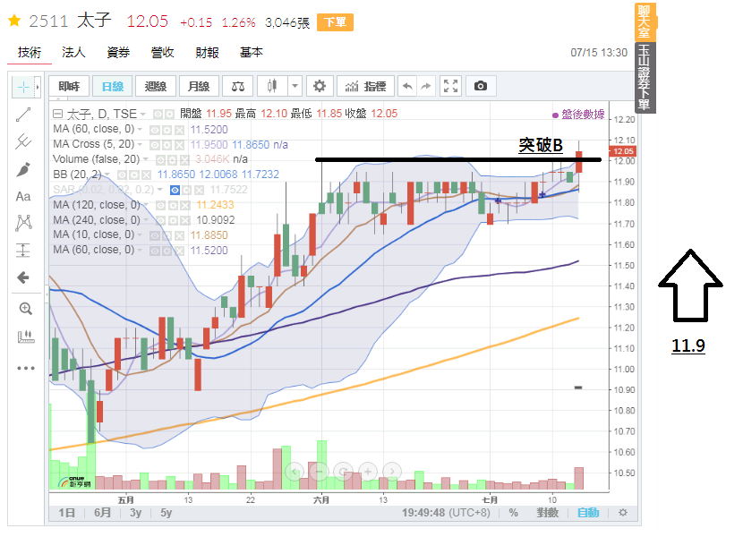This screenshot has width=743, height=537.
Task: Open the MA (240, close, 0) dropdown arrow
Action: 146,220
